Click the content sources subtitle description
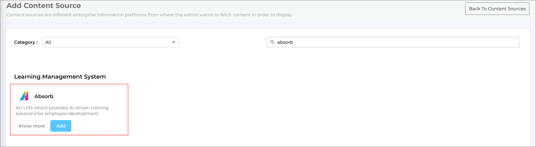 point(149,15)
